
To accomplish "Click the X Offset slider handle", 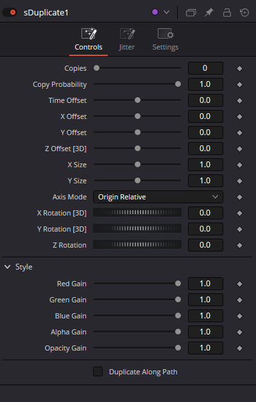I will coord(137,116).
